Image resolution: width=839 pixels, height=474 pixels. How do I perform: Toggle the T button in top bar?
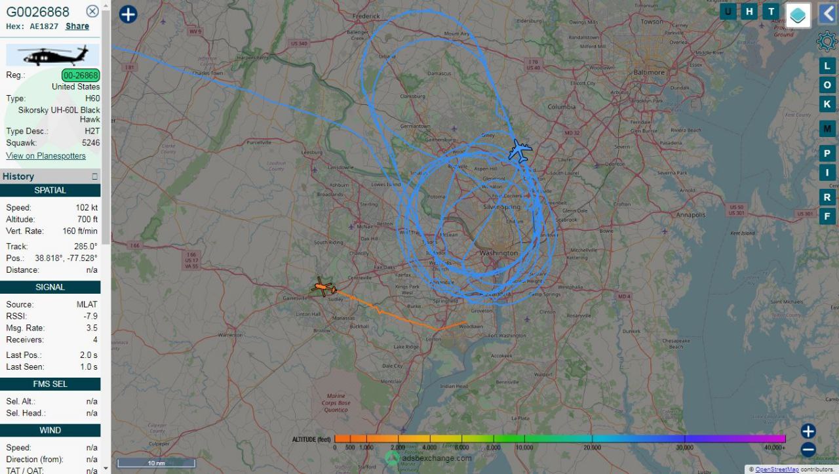click(771, 11)
